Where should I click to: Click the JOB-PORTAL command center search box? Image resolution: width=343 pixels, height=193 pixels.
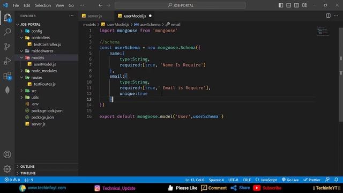(x=180, y=5)
